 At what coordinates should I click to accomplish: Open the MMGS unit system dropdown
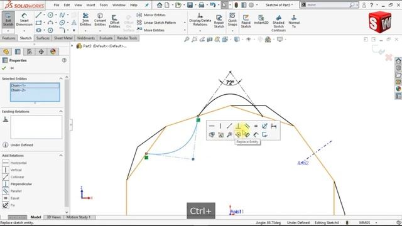376,223
